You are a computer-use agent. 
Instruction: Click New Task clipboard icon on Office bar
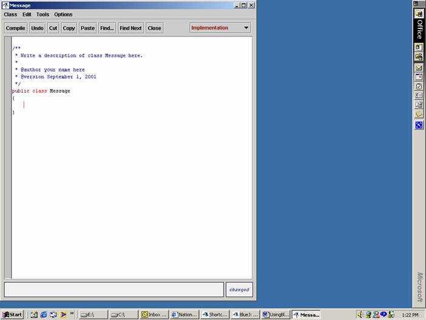[419, 86]
